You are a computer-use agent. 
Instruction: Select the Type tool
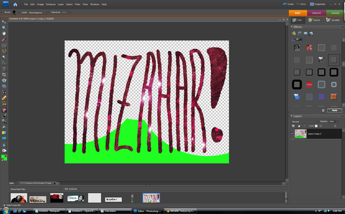pos(4,69)
